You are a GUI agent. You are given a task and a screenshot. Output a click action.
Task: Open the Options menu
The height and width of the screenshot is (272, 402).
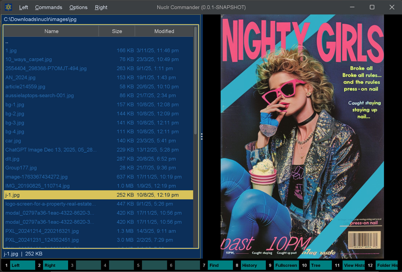point(78,7)
